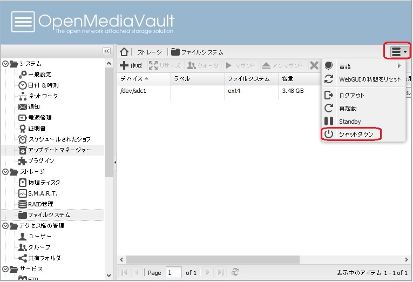Screen dimensions: 413x282
Task: Click the リサイズ toolbar button
Action: click(165, 65)
